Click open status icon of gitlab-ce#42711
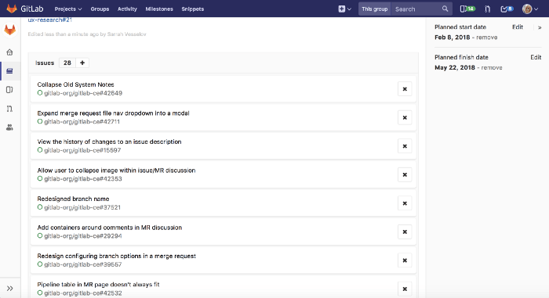 coord(40,121)
